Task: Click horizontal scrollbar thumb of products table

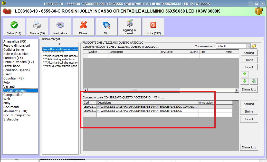Action: point(134,90)
